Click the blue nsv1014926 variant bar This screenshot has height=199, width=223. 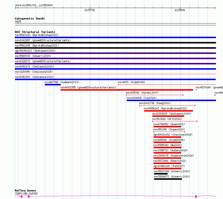(x=171, y=100)
